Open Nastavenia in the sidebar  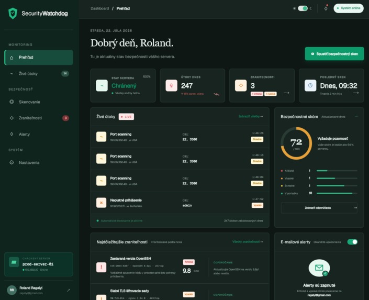pyautogui.click(x=39, y=162)
